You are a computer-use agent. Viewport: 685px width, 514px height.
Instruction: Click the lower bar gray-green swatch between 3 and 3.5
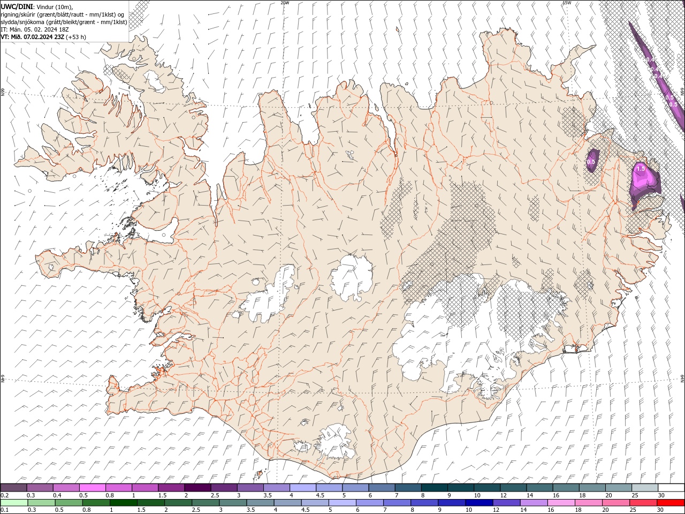point(233,503)
